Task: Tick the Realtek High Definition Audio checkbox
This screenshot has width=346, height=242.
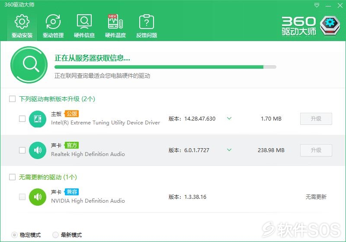Action: point(22,150)
